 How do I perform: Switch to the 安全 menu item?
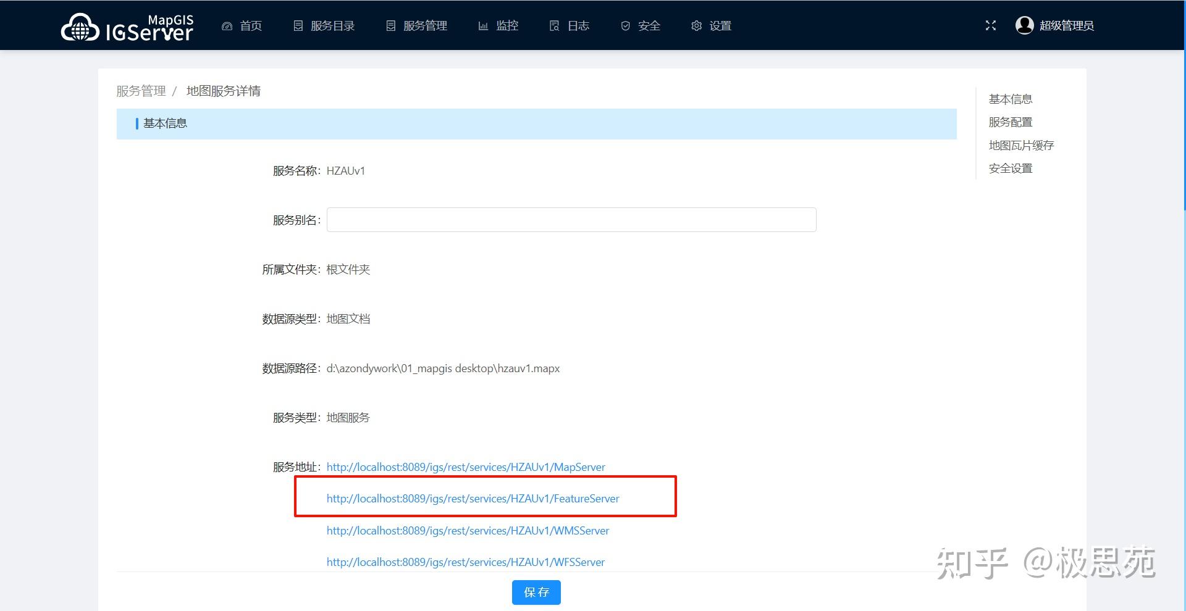point(649,25)
